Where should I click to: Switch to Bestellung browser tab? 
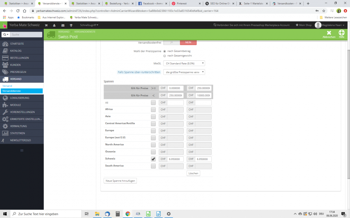pos(119,3)
